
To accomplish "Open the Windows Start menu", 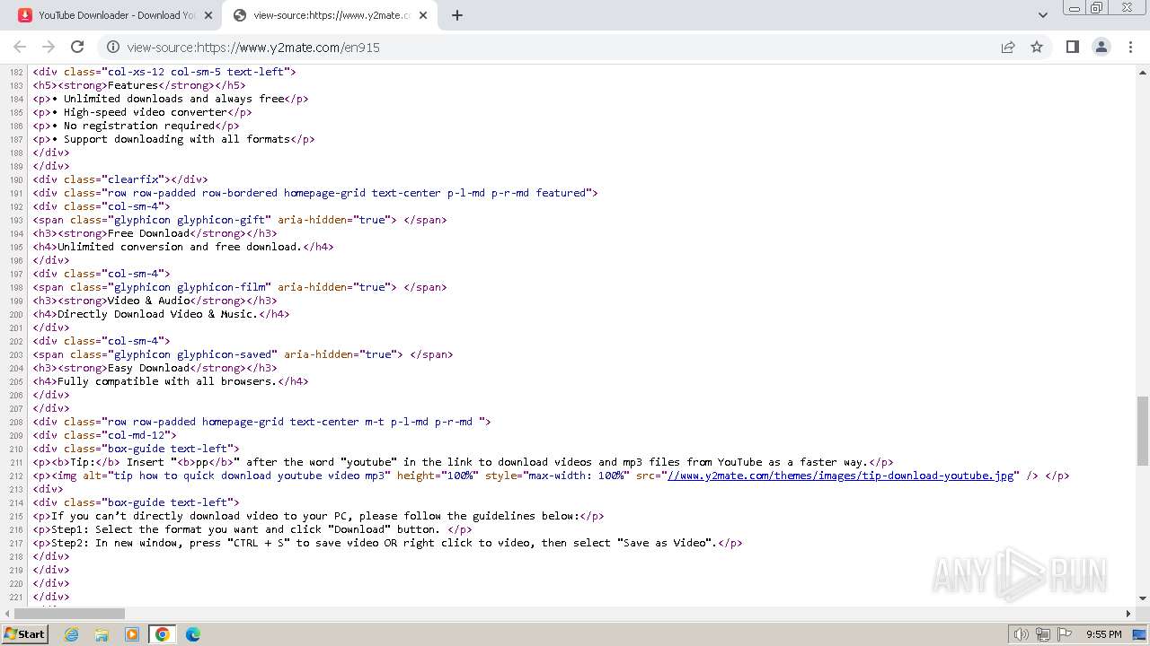I will pyautogui.click(x=25, y=633).
